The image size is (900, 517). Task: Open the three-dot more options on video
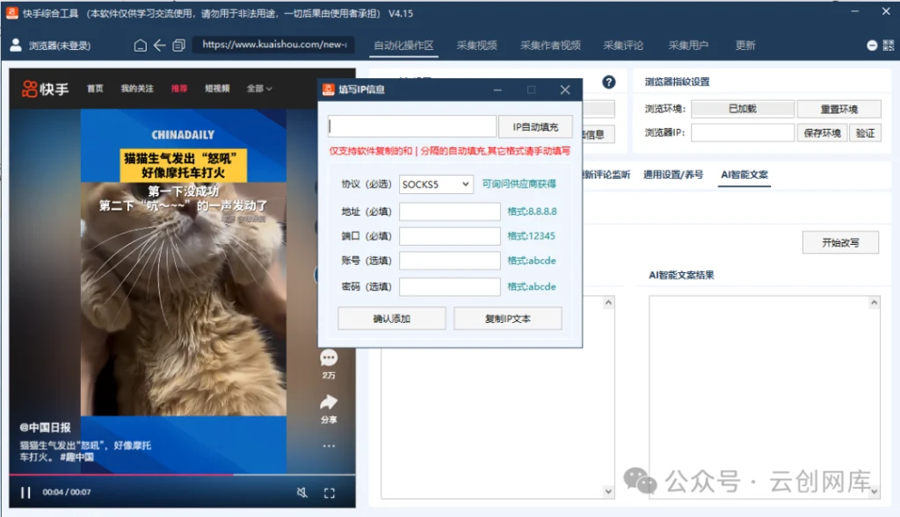[x=329, y=446]
